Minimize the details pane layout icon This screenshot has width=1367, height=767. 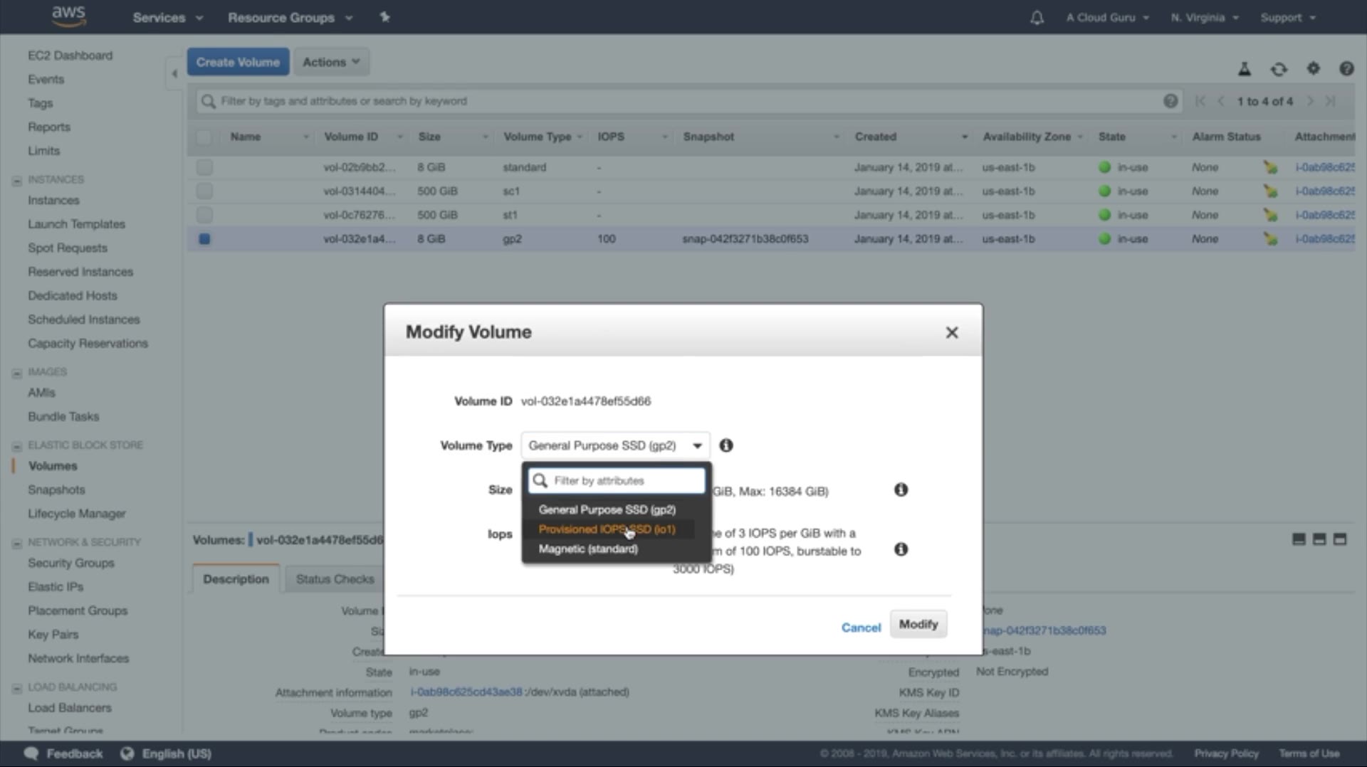pos(1299,539)
